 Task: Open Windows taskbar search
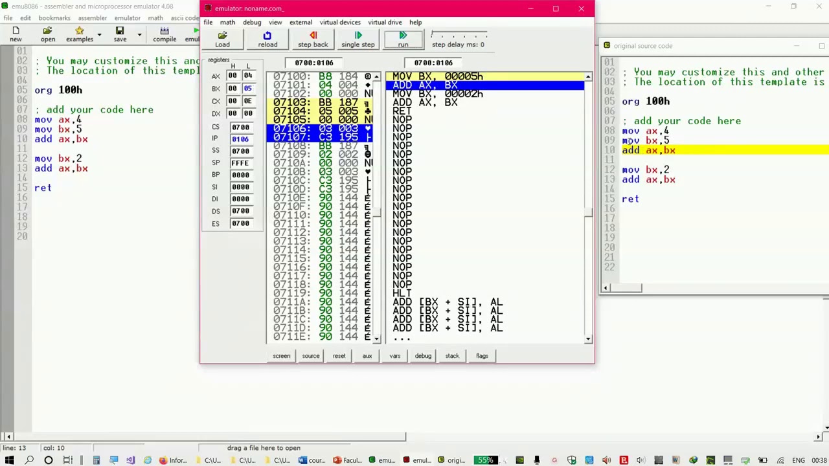29,460
